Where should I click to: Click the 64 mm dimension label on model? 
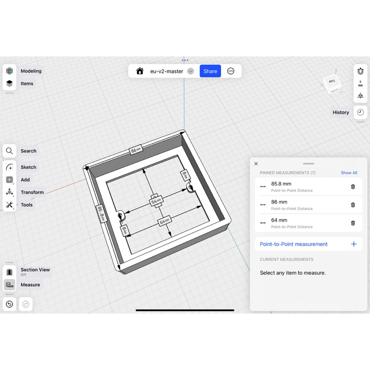click(165, 221)
